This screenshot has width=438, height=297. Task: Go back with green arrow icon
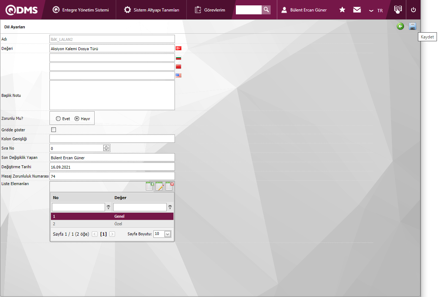[x=400, y=26]
